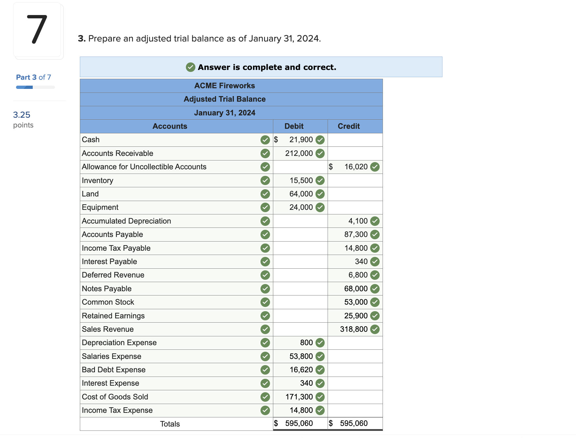Select the check icon beside Deferred Revenue name
This screenshot has height=438, width=576.
pos(265,275)
